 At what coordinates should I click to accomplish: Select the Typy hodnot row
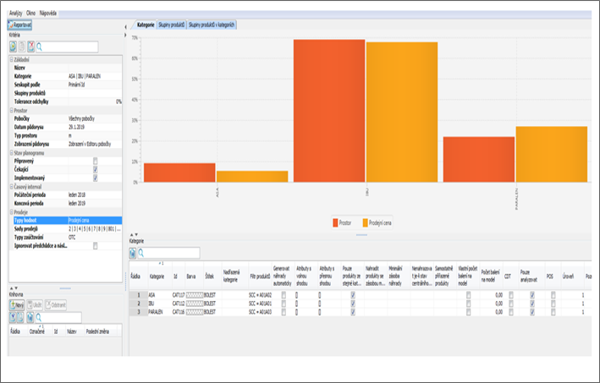coord(34,220)
